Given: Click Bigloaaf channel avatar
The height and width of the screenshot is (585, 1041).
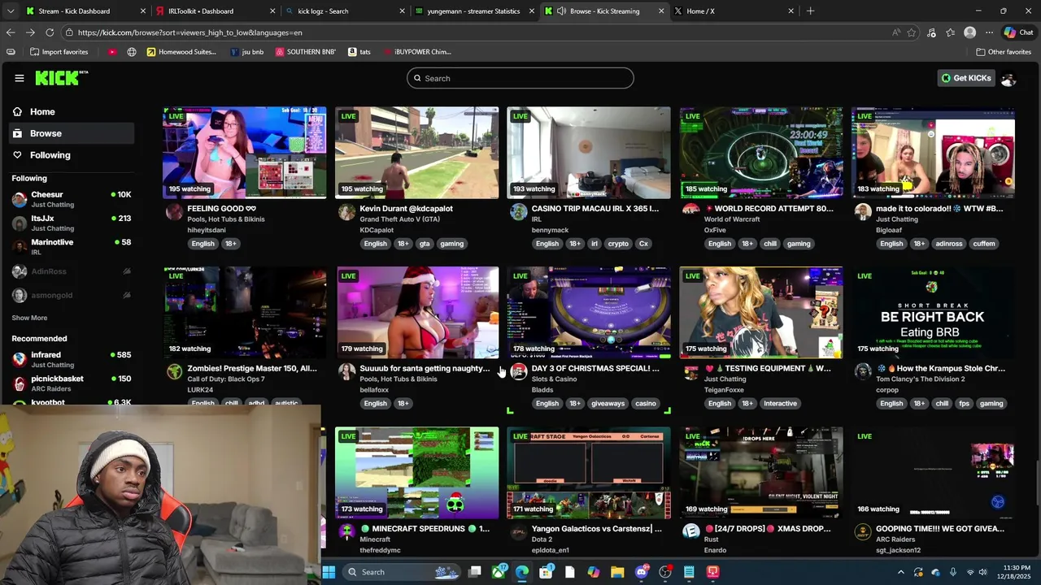Looking at the screenshot, I should 863,212.
